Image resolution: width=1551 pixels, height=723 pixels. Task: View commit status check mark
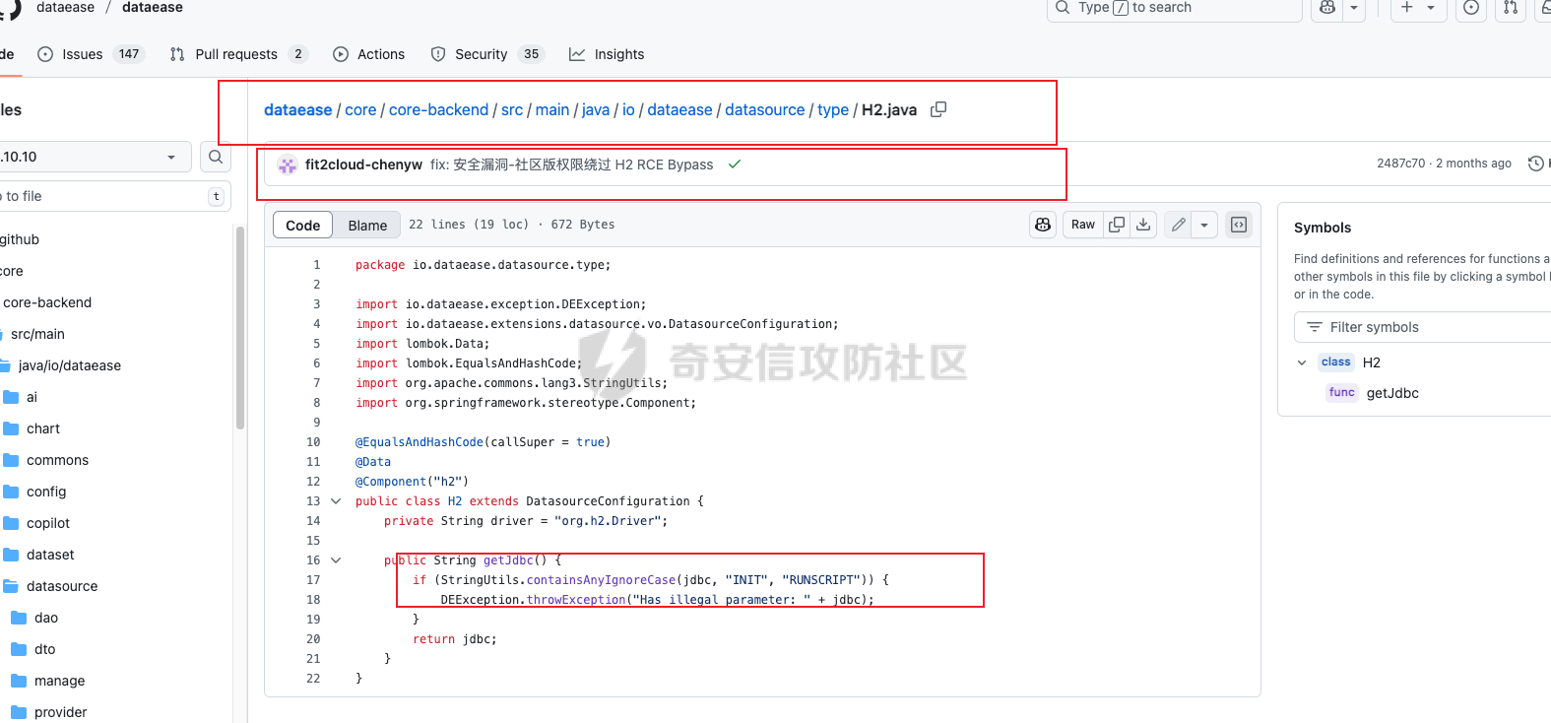(x=734, y=164)
